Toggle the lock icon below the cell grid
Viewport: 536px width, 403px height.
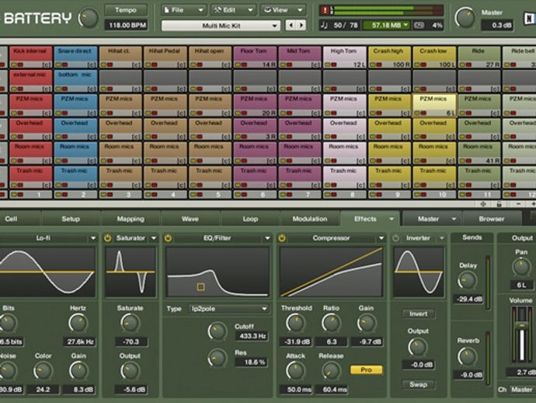tap(499, 204)
